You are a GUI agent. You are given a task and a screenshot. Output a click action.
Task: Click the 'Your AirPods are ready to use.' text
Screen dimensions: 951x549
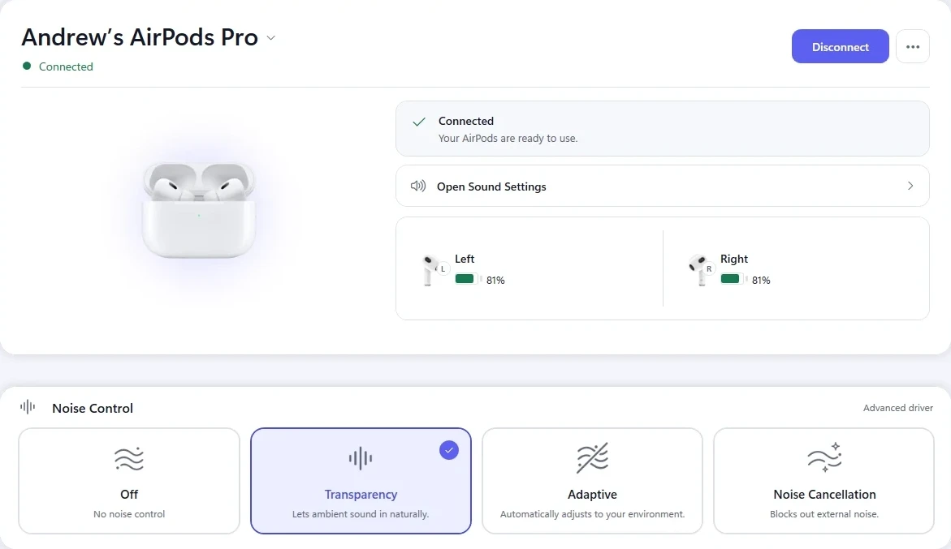click(x=508, y=138)
